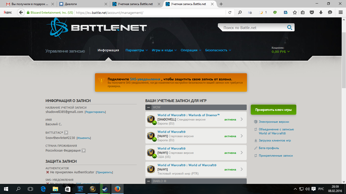Open the Загрузка клиентов игр link

point(275,140)
